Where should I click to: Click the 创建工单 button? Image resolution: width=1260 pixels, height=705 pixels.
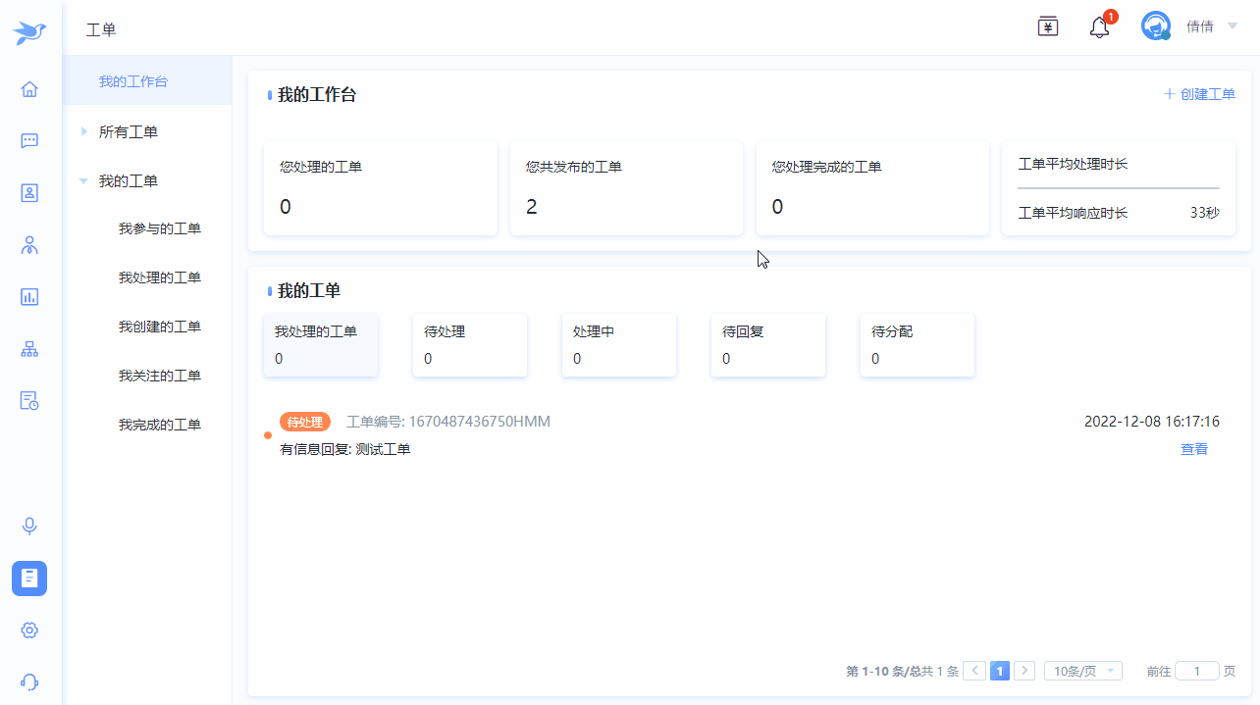click(1199, 94)
